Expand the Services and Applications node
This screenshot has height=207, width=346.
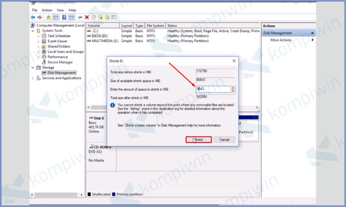pyautogui.click(x=33, y=78)
